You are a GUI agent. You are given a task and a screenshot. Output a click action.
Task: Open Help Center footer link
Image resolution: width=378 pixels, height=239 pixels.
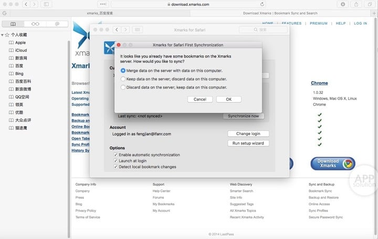pos(161,191)
